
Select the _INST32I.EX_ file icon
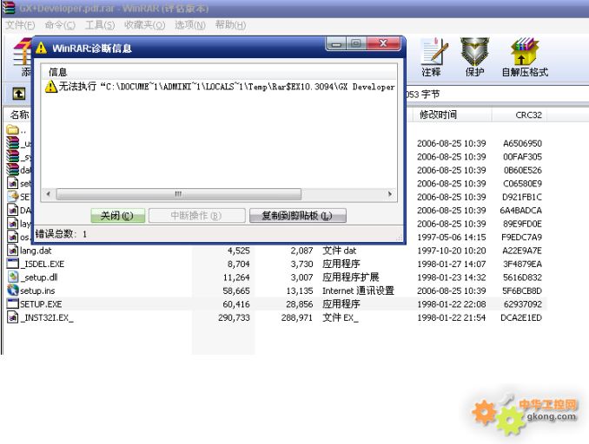pos(13,317)
